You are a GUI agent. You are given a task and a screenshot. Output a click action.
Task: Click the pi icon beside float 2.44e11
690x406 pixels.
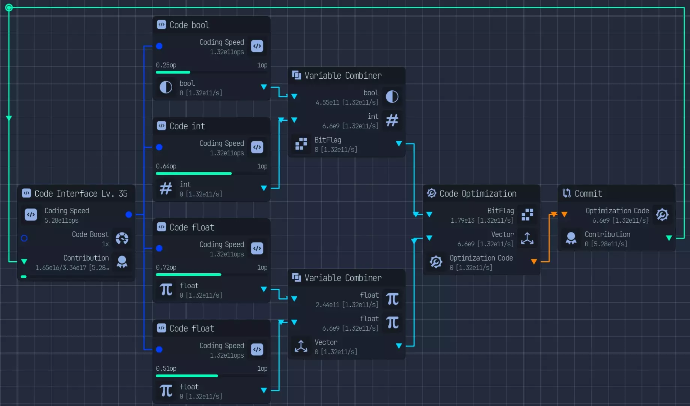pos(392,299)
